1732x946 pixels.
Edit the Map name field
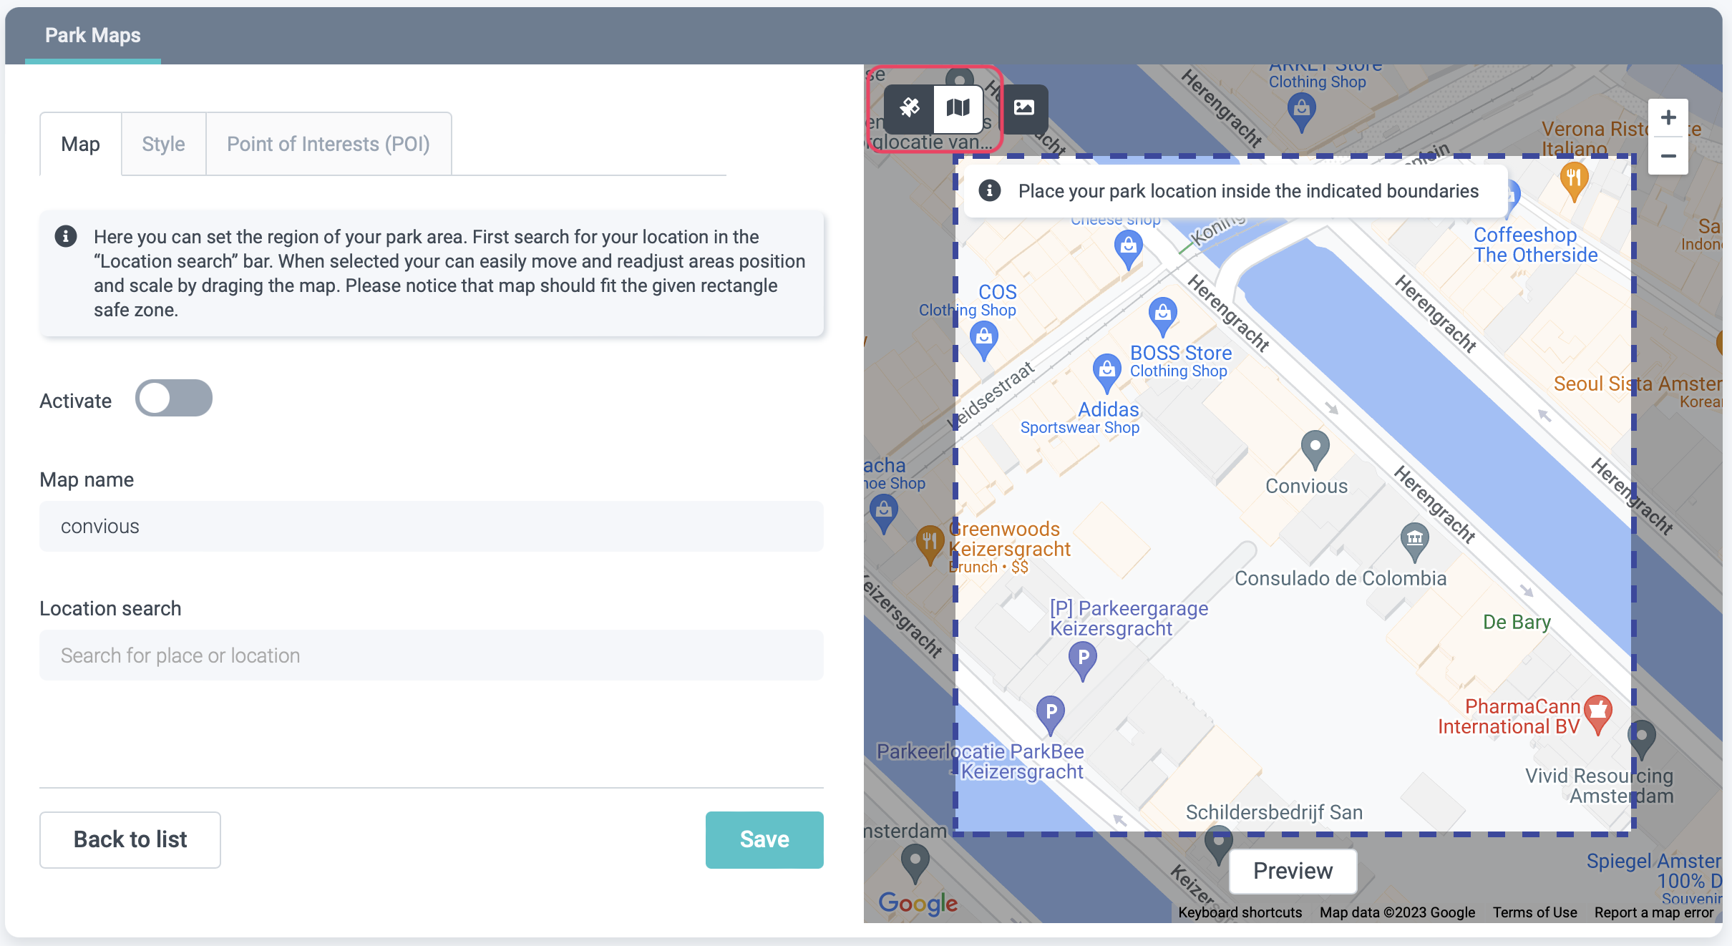tap(432, 527)
